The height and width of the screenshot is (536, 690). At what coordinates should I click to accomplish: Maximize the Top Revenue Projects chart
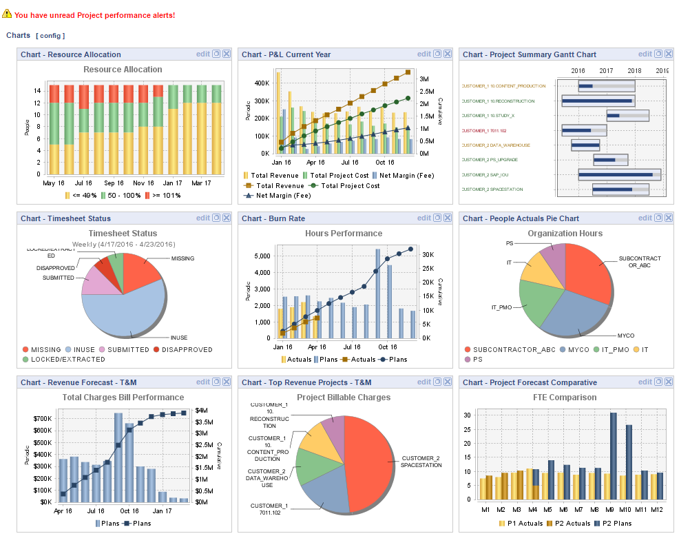click(436, 382)
